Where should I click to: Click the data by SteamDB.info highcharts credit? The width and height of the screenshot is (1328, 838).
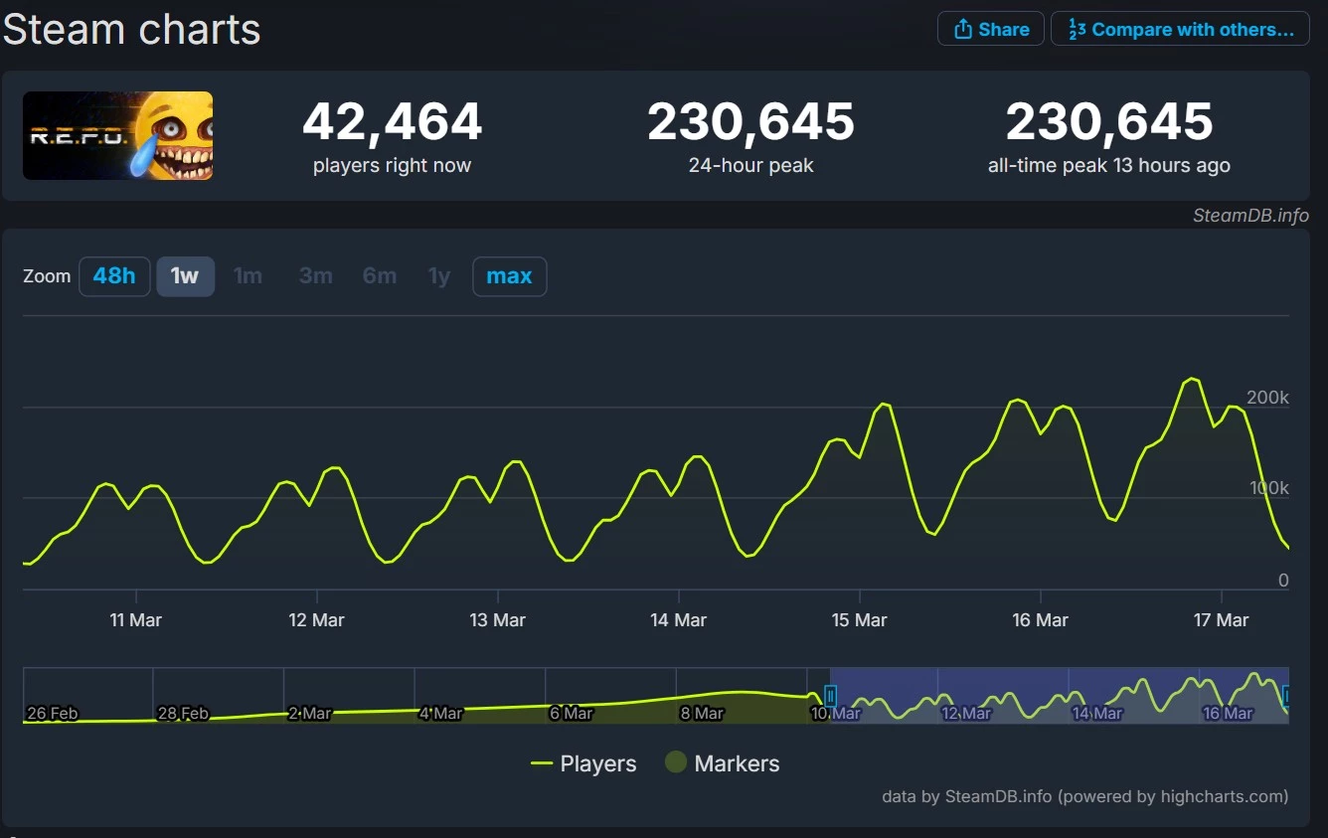click(1084, 796)
